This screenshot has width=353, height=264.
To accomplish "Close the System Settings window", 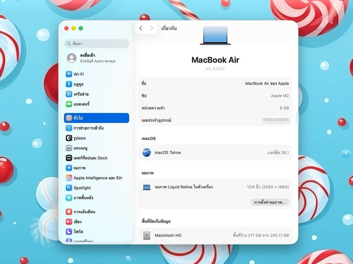I will pos(66,28).
